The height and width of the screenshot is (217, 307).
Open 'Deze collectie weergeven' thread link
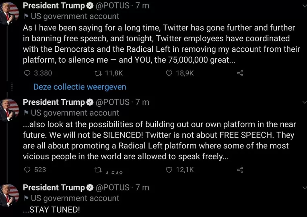[80, 87]
